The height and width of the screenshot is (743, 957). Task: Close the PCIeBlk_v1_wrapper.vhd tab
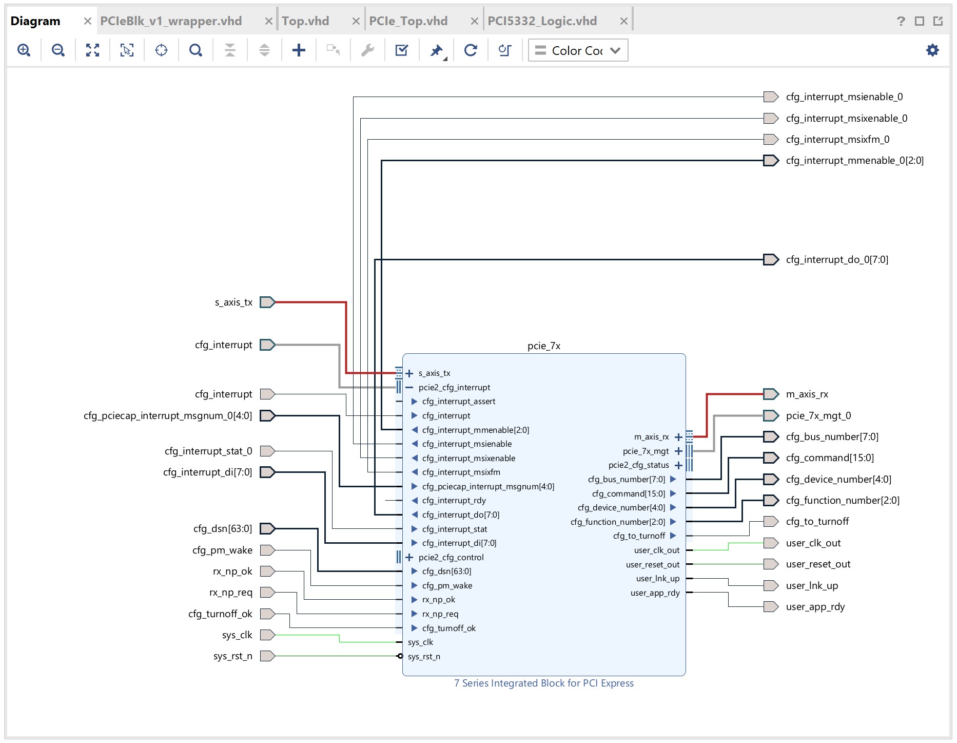coord(268,21)
